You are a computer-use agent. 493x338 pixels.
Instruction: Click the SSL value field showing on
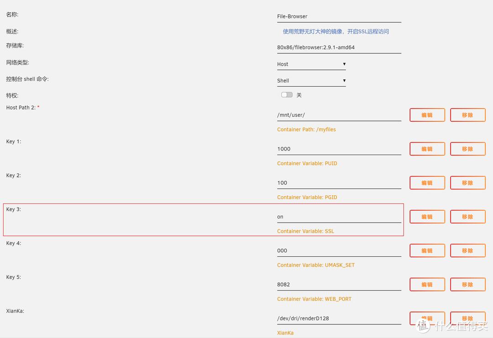[x=339, y=217]
